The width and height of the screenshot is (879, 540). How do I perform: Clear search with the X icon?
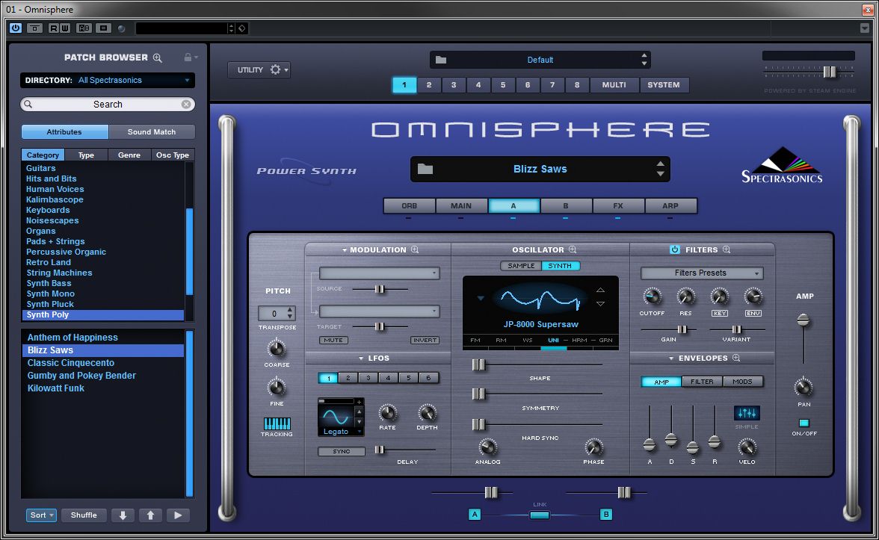tap(186, 105)
